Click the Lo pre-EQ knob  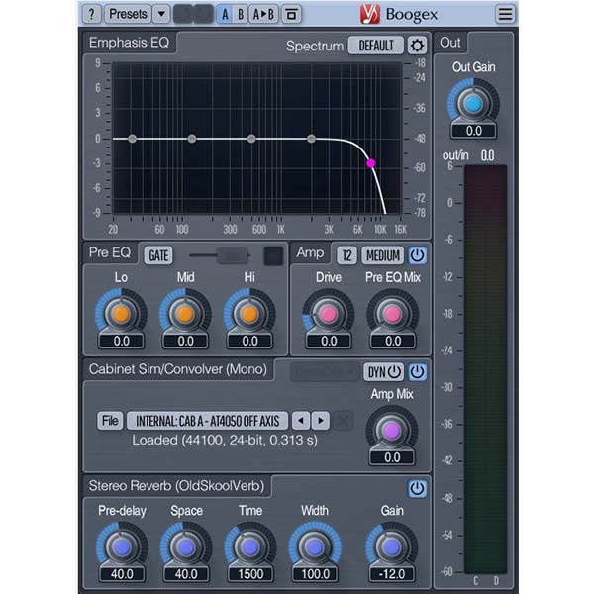coord(121,314)
